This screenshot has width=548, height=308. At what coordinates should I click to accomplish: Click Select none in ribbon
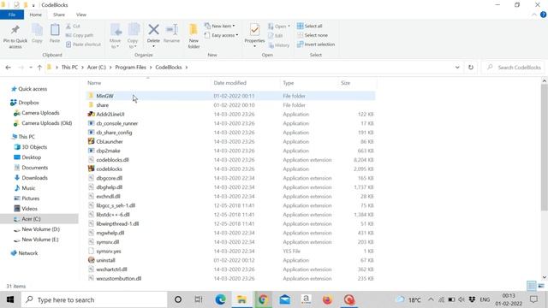313,35
